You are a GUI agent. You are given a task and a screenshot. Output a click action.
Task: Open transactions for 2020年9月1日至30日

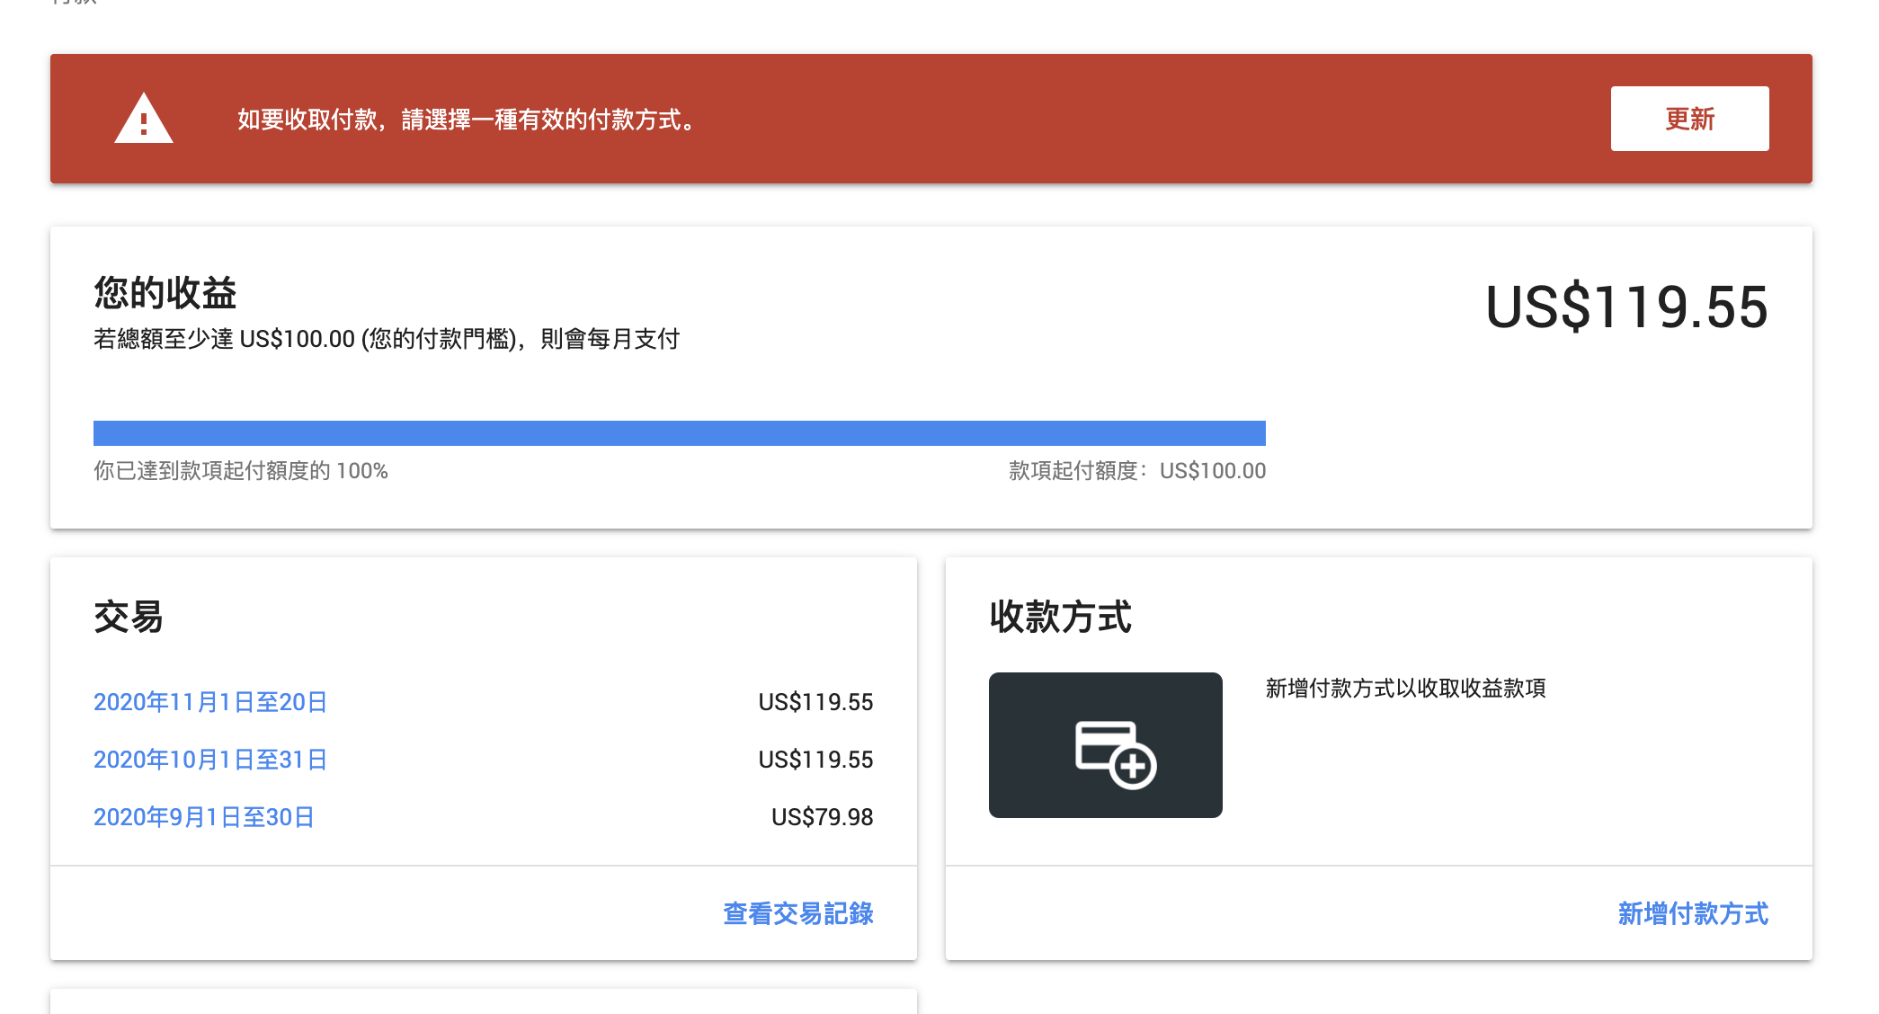click(x=204, y=817)
